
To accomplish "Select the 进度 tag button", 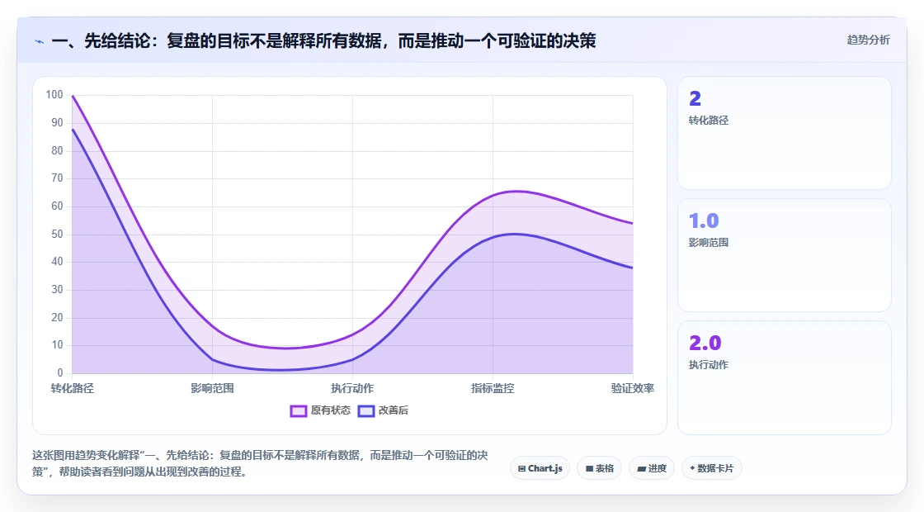I will [x=651, y=468].
